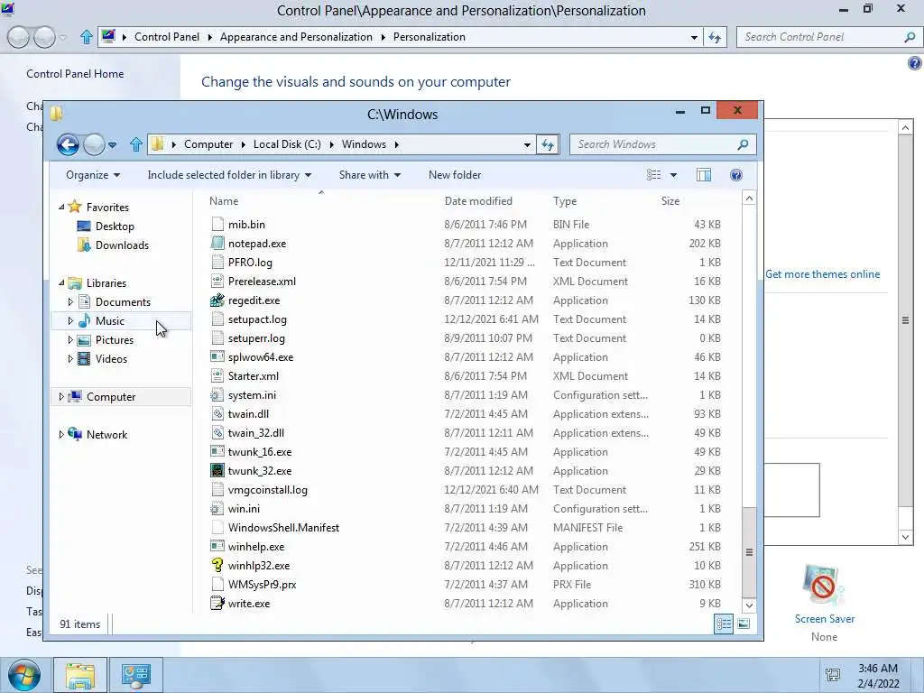
Task: Open File Explorer from the taskbar
Action: coord(79,675)
